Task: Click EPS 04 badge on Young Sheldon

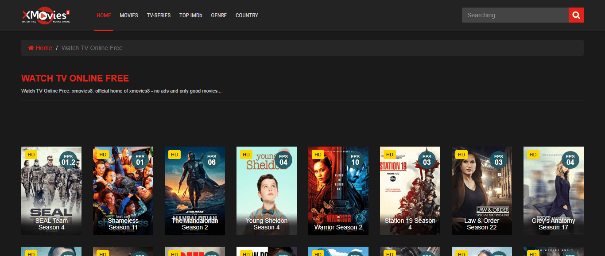Action: pos(283,159)
